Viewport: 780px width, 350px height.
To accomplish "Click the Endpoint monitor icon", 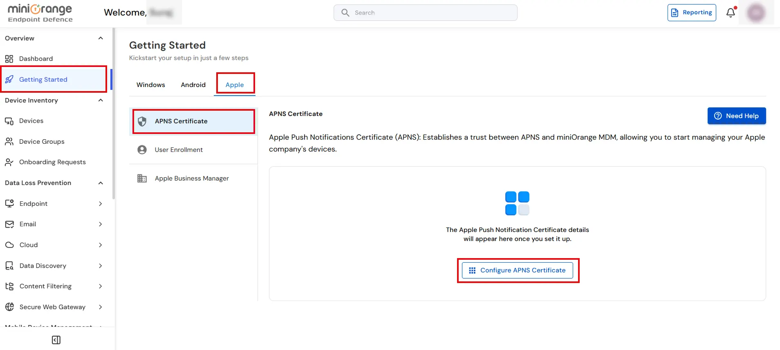I will pos(9,203).
